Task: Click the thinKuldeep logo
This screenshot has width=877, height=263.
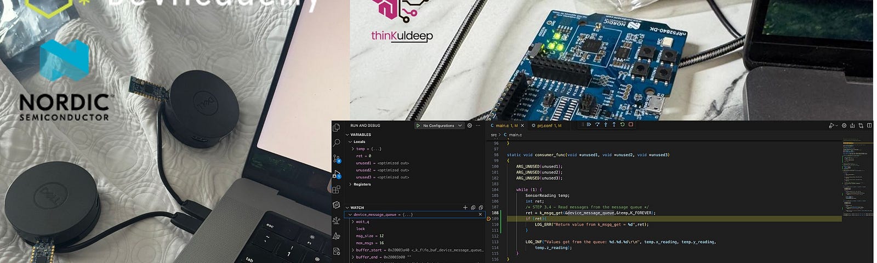Action: [x=402, y=22]
